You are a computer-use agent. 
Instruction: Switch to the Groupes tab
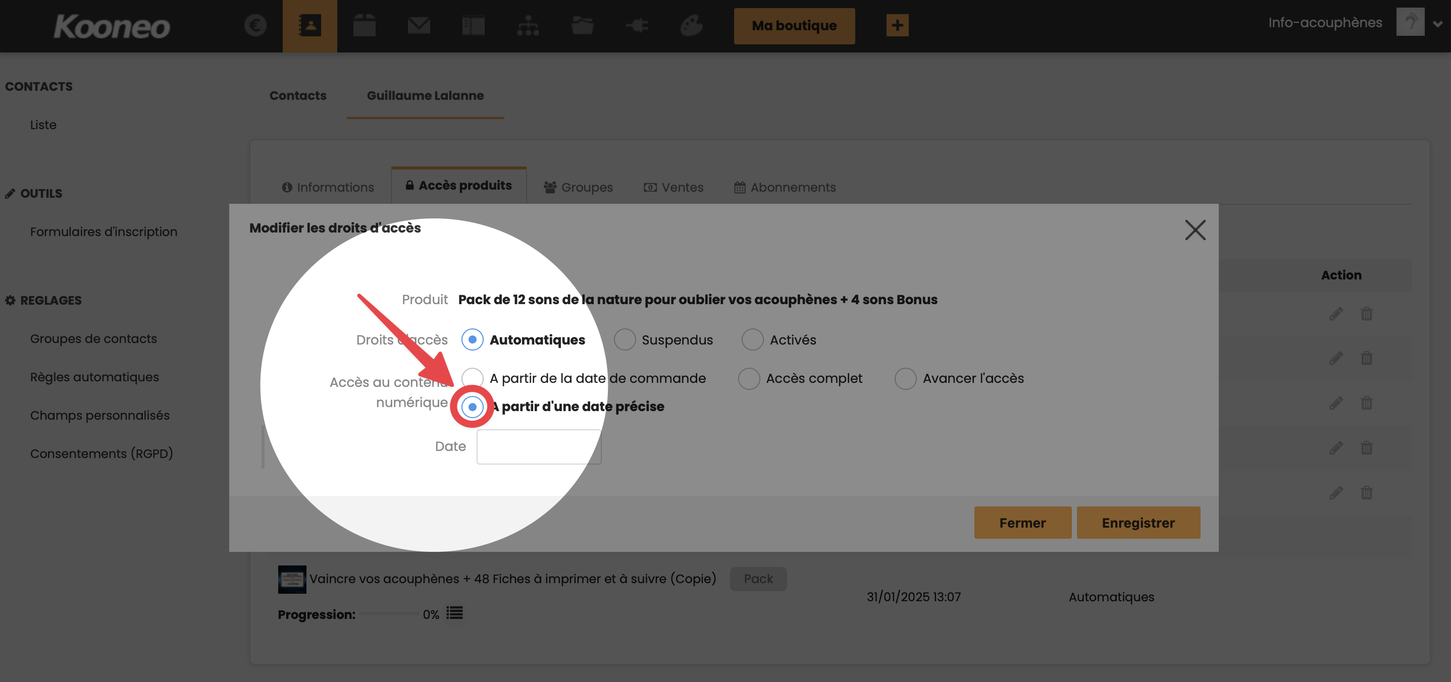tap(579, 187)
